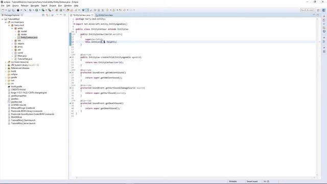327x184 pixels.
Task: Select TutorialMod_Server.launch file
Action: click(x=23, y=124)
